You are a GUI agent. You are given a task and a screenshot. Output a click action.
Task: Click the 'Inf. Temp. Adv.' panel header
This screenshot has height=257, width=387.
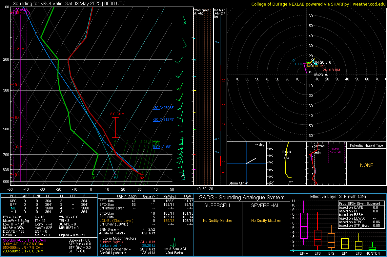pos(220,13)
